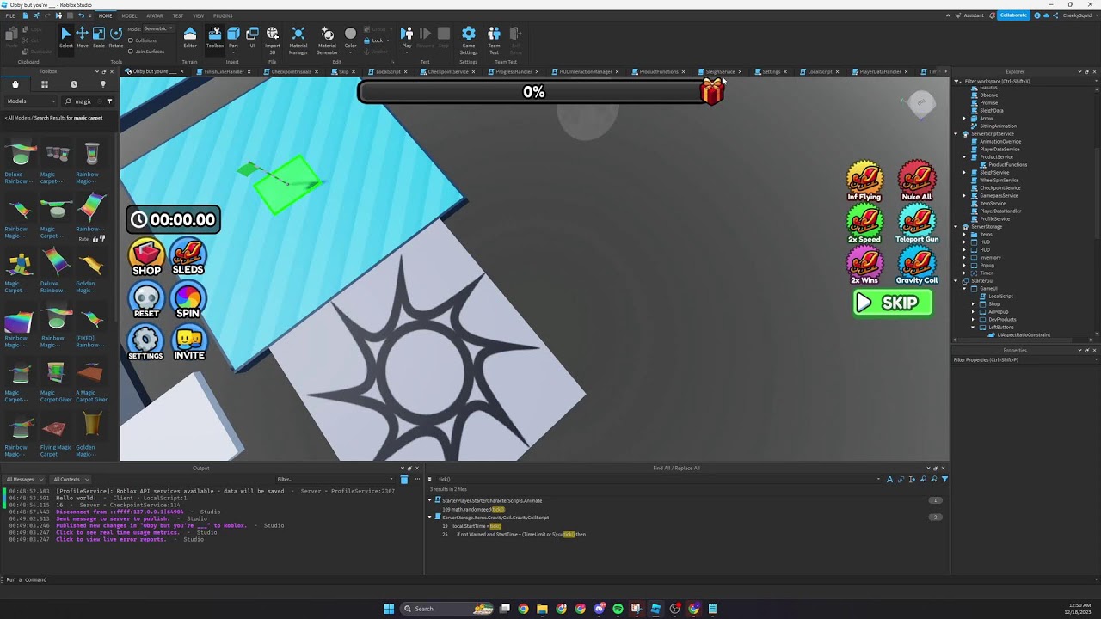Open the Terrain Editor
1101x619 pixels.
(190, 37)
